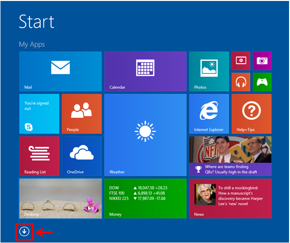This screenshot has height=243, width=290.
Task: Open the Music headphones tile
Action: [x=241, y=82]
